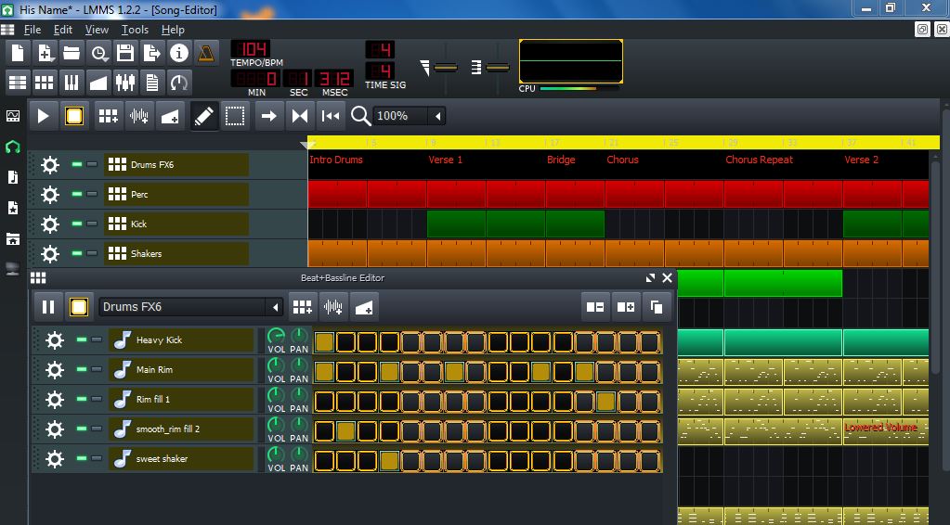Toggle first step of Heavy Kick row
The width and height of the screenshot is (950, 525).
[324, 342]
